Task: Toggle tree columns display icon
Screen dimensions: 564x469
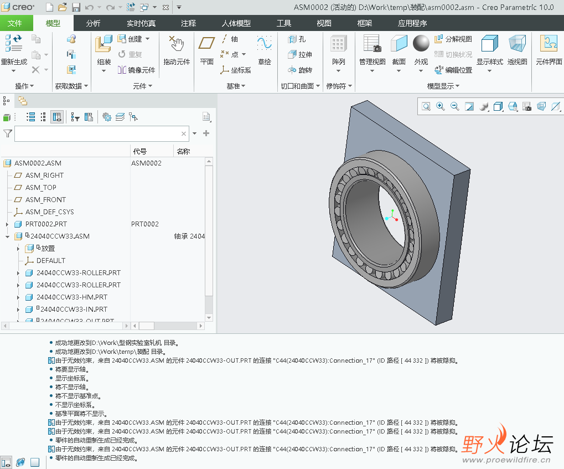Action: tap(57, 117)
